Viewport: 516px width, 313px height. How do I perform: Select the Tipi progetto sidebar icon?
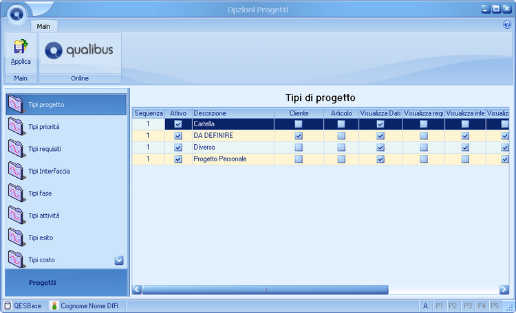pyautogui.click(x=16, y=104)
